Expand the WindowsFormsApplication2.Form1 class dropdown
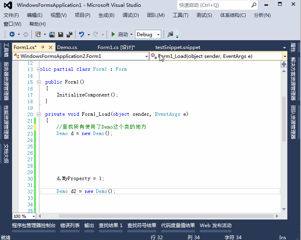This screenshot has height=240, width=301. [x=146, y=56]
